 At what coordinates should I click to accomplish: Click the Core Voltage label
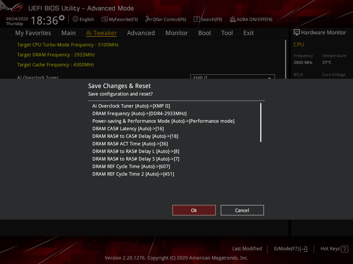[x=334, y=75]
